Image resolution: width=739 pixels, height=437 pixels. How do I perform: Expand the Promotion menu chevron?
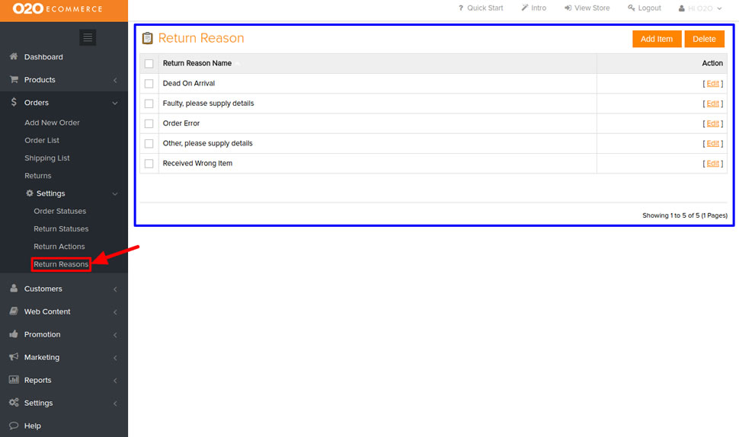(115, 335)
